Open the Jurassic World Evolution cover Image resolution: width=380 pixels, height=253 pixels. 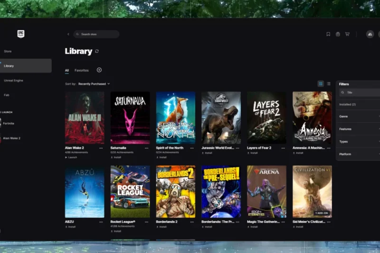tap(221, 118)
